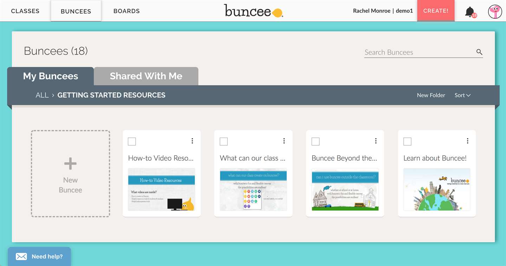The height and width of the screenshot is (266, 506).
Task: Navigate to ALL in breadcrumb
Action: (42, 95)
